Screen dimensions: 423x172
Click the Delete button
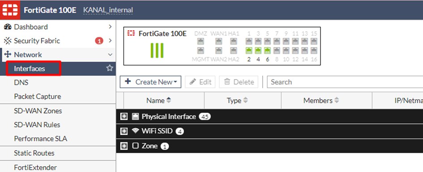click(239, 82)
